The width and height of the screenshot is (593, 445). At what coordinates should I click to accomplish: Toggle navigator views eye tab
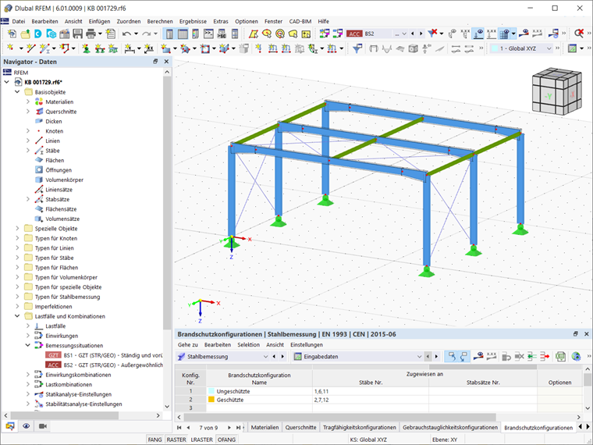(26, 426)
